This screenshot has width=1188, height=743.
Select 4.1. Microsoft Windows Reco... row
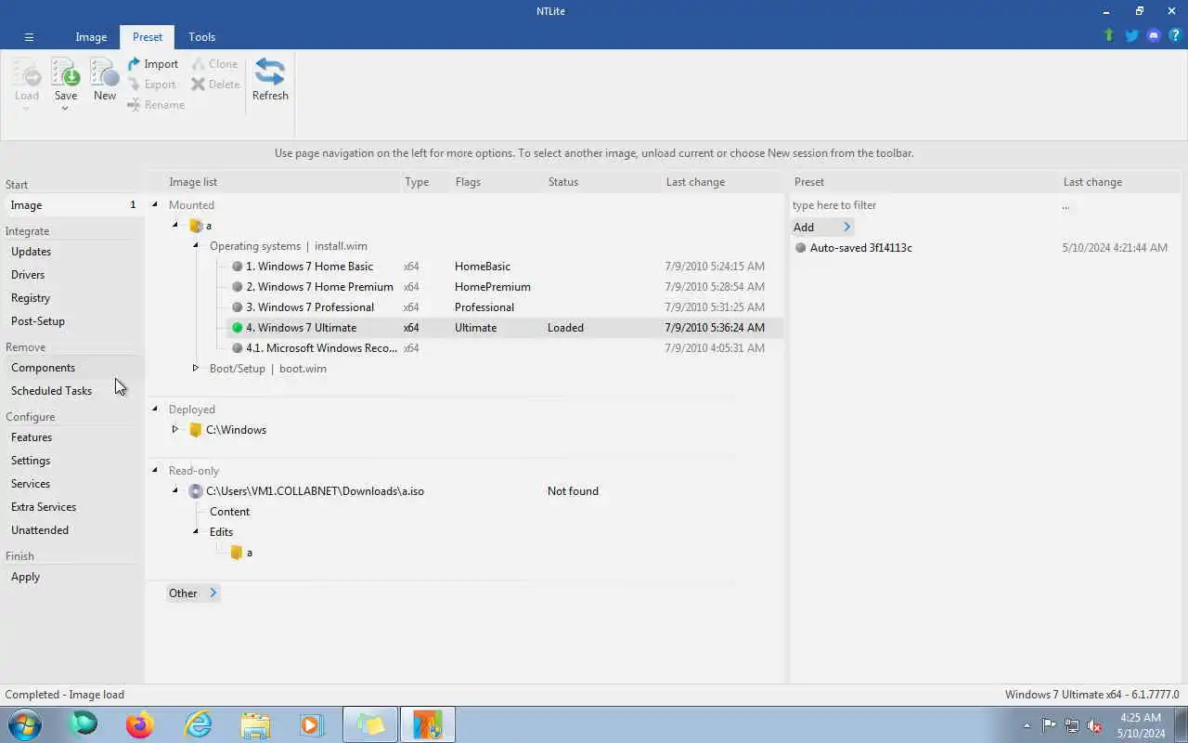coord(504,348)
